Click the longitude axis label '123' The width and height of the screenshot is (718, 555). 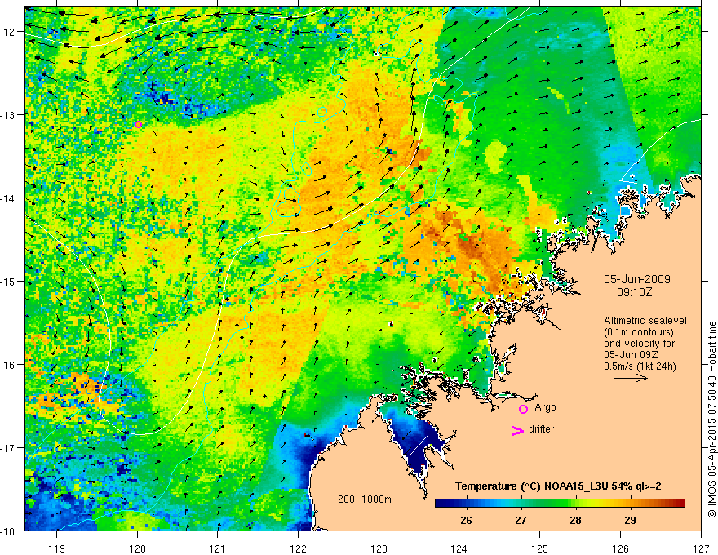point(379,548)
